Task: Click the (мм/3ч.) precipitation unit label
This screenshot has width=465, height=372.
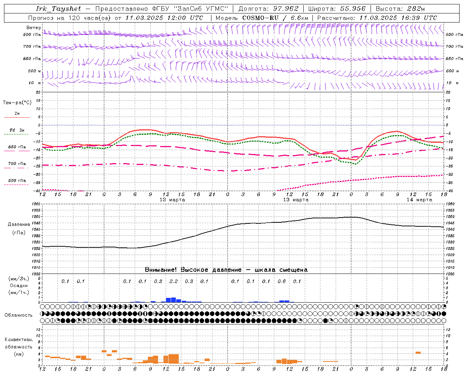Action: tap(19, 279)
